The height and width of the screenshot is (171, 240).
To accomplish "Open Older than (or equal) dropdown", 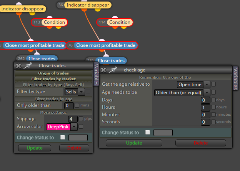I will pyautogui.click(x=182, y=93).
